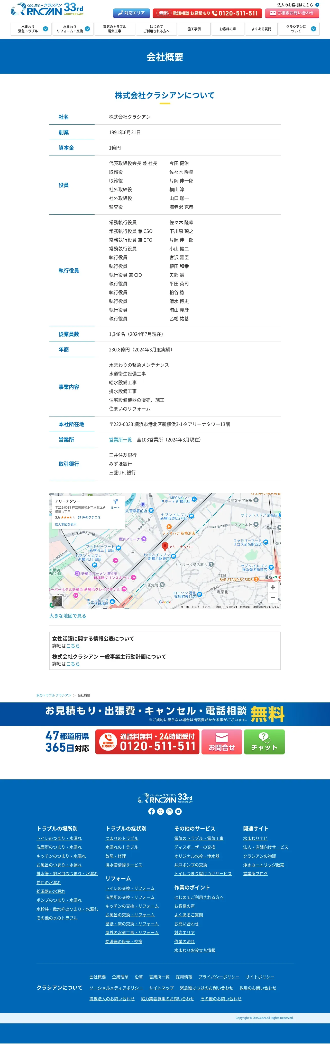Click the red 0120-511-511 phone consultation banner in the header
The width and height of the screenshot is (330, 1044).
pos(207,13)
